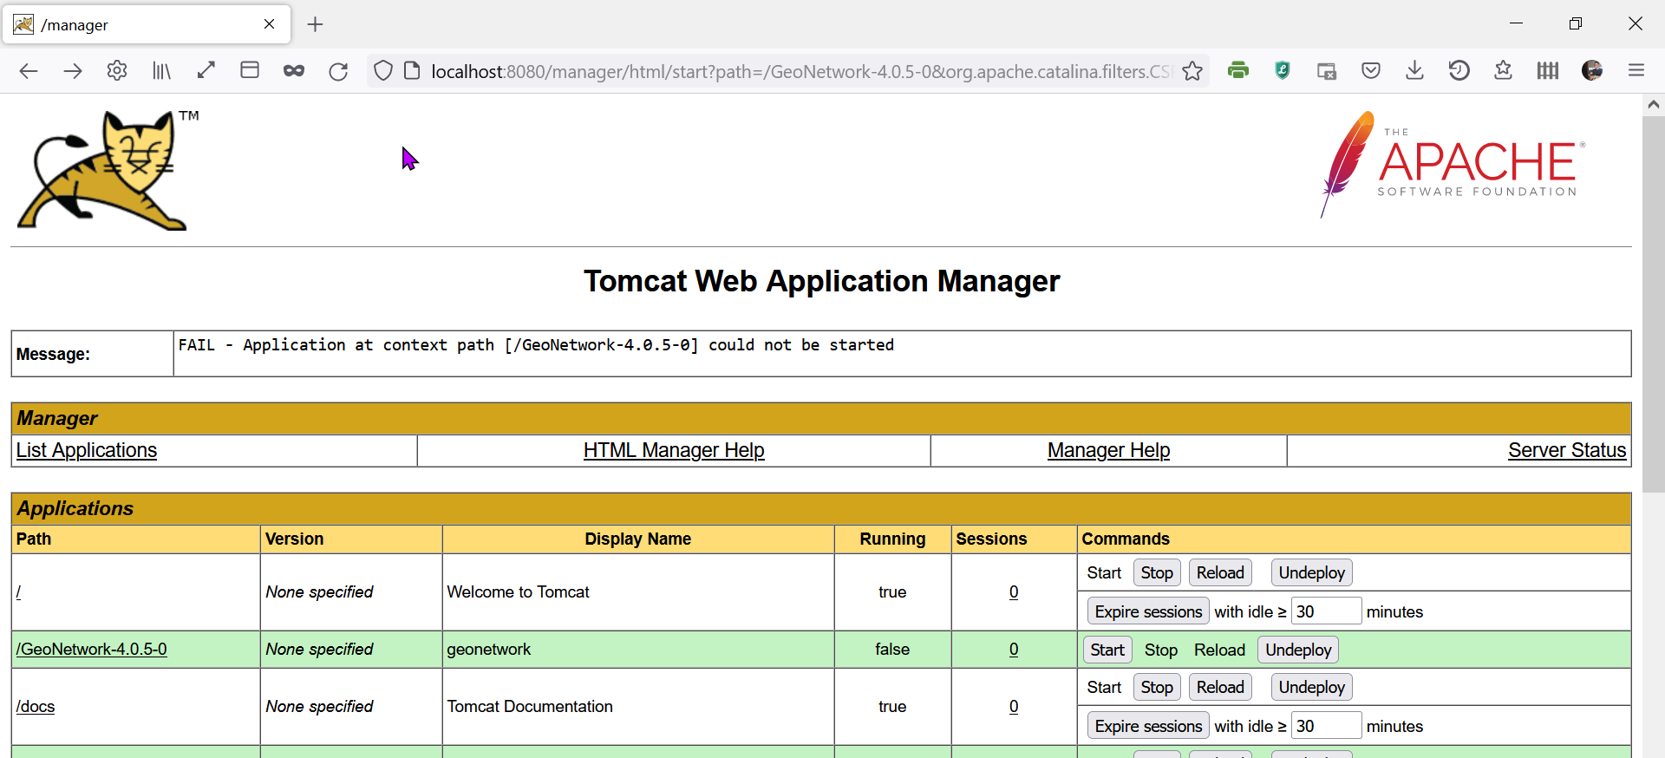Open the browser settings gear icon
The image size is (1665, 758).
117,71
